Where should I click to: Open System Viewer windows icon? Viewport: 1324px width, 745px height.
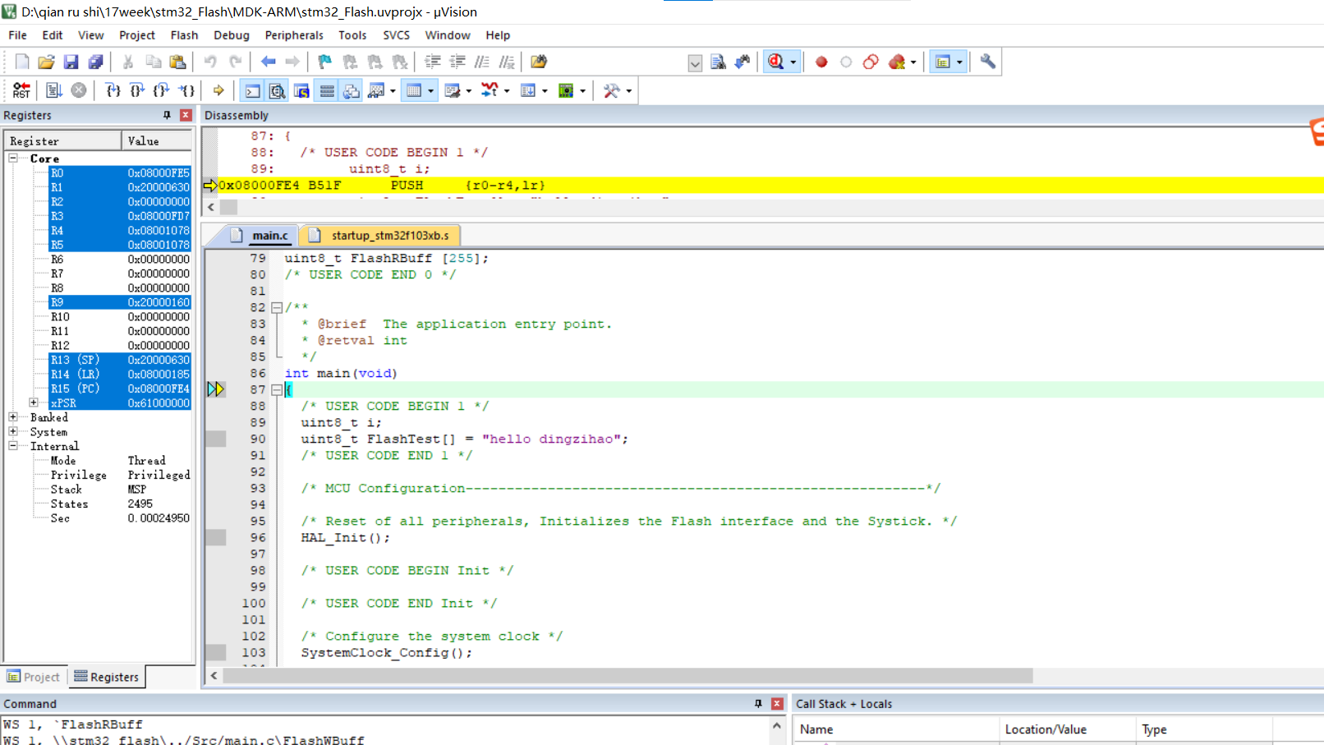click(x=566, y=90)
